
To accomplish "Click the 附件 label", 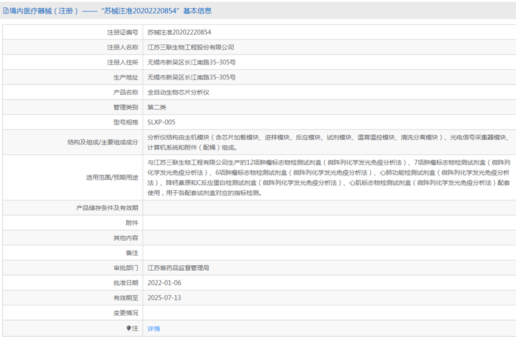I will click(132, 223).
